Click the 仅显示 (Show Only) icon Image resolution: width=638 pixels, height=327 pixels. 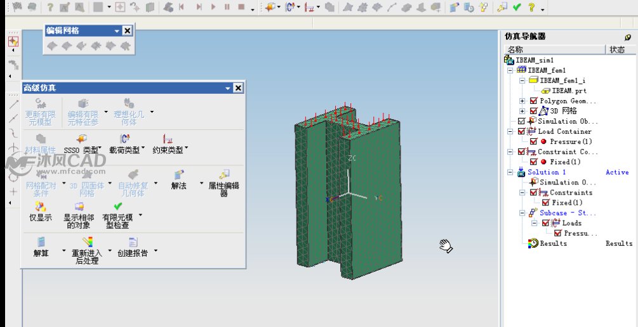point(41,207)
